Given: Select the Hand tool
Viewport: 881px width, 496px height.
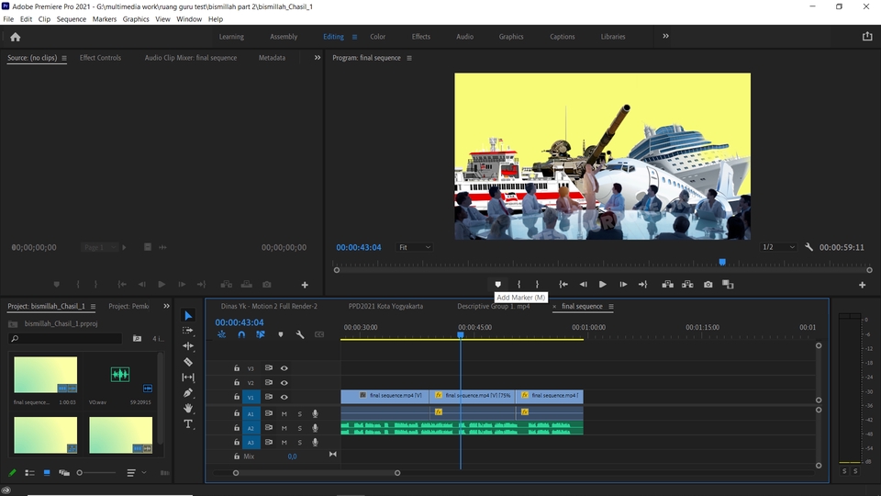Looking at the screenshot, I should 188,408.
